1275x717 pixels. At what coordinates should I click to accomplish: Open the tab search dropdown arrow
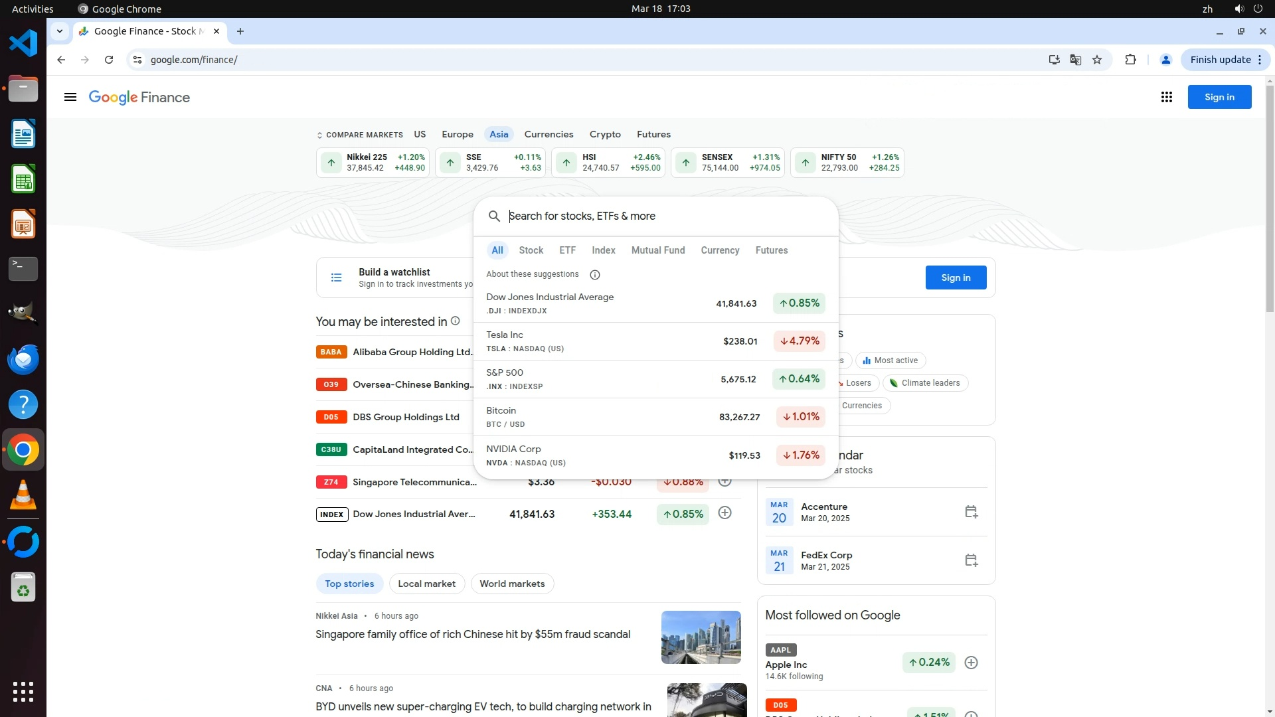tap(60, 31)
